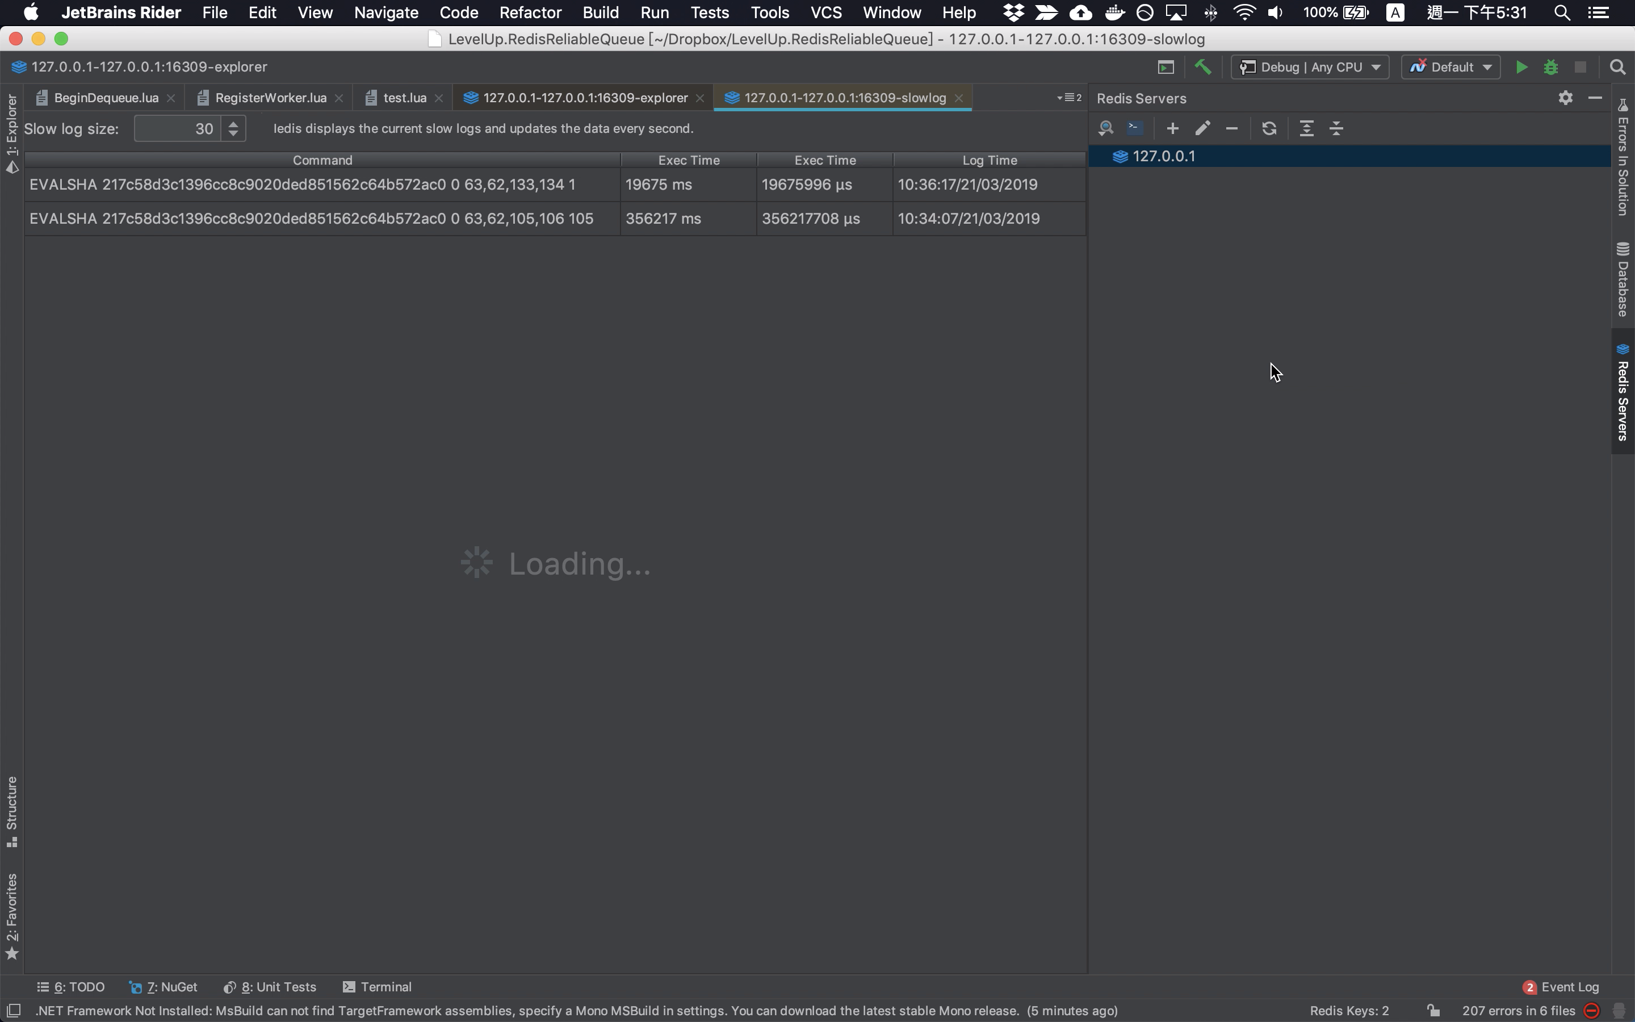Image resolution: width=1635 pixels, height=1022 pixels.
Task: Open the TODO tool window
Action: click(x=71, y=987)
